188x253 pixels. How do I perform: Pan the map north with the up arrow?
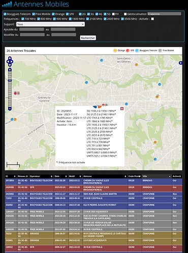pyautogui.click(x=10, y=58)
